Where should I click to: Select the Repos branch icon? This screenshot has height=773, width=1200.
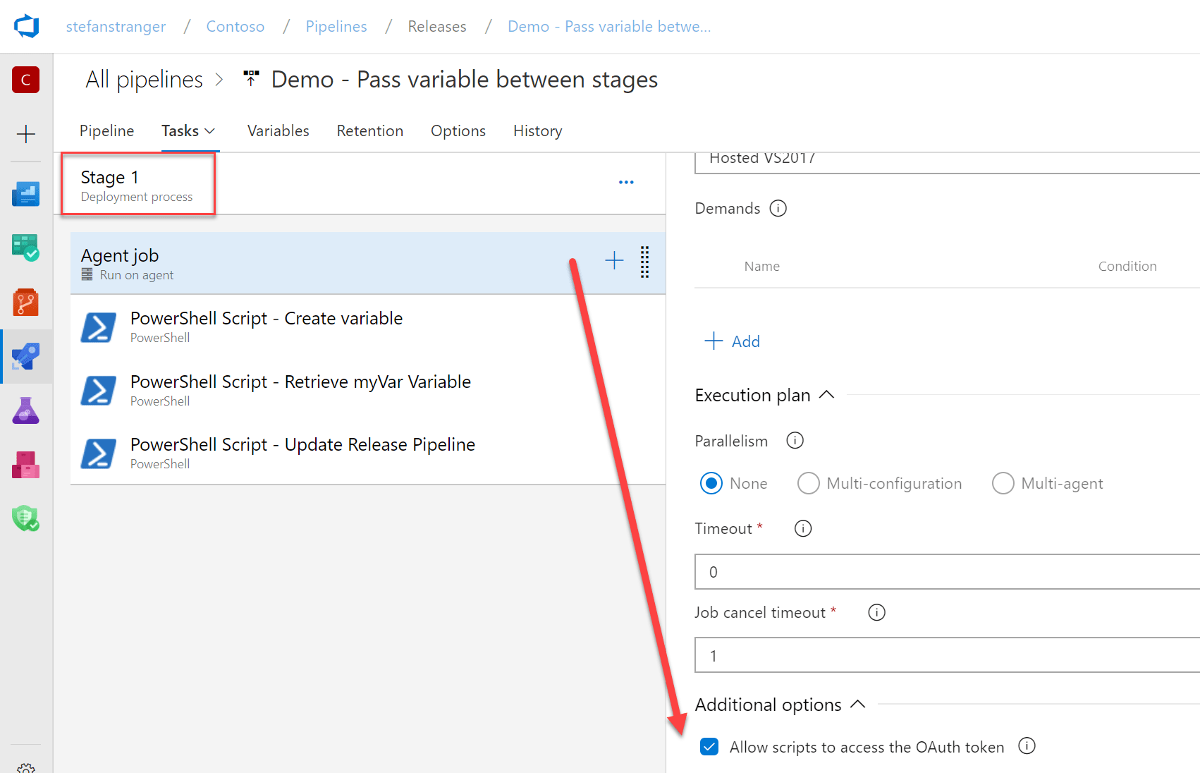pos(25,302)
